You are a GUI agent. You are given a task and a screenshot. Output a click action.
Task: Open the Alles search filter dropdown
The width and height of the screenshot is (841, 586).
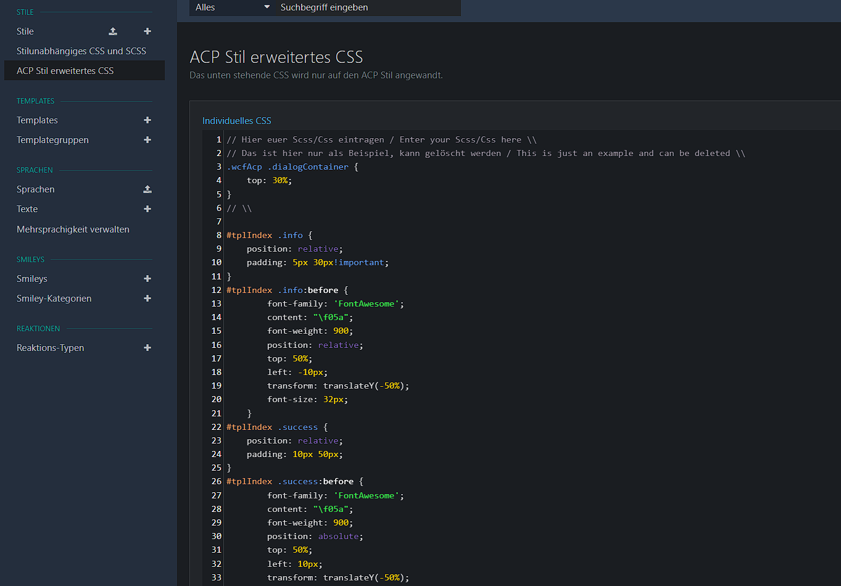(x=232, y=7)
